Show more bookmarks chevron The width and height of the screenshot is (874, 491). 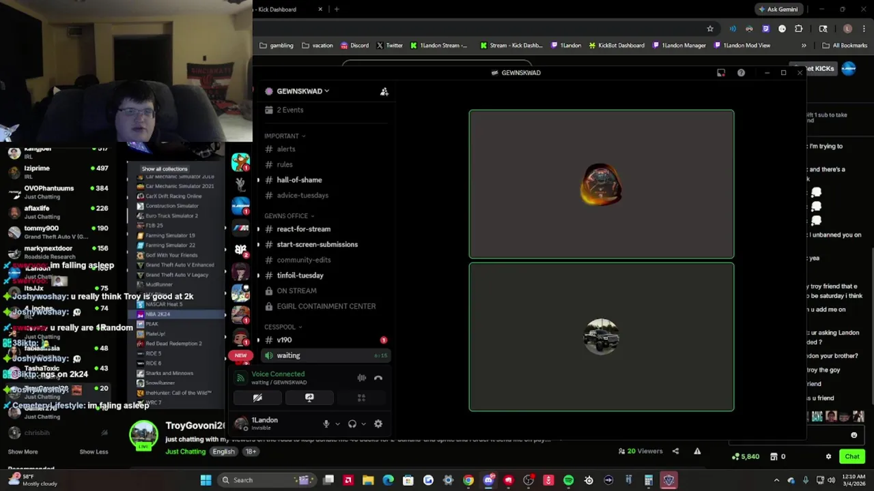[804, 46]
